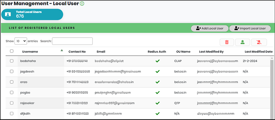Tick the select-all checkbox in the header
This screenshot has width=275, height=120.
point(11,51)
